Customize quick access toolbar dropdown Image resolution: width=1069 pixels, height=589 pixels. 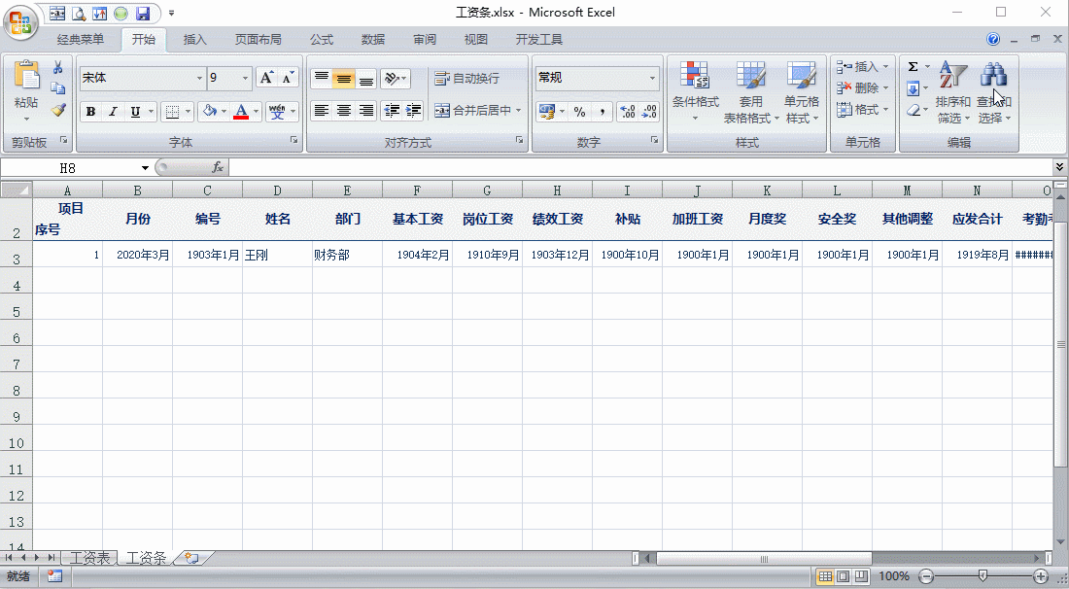(171, 13)
